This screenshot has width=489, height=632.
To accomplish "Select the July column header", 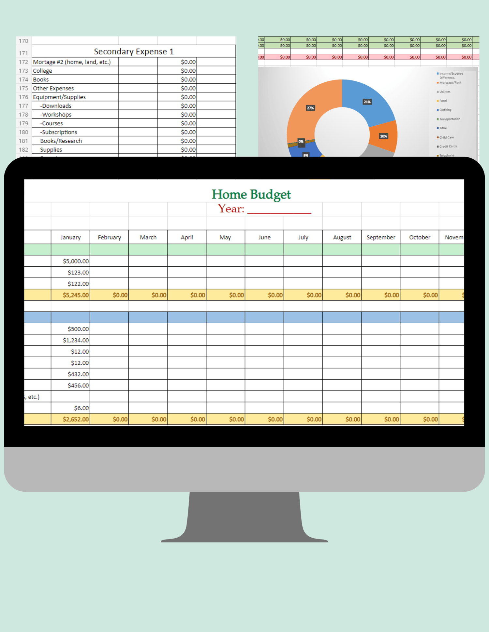I will [303, 237].
